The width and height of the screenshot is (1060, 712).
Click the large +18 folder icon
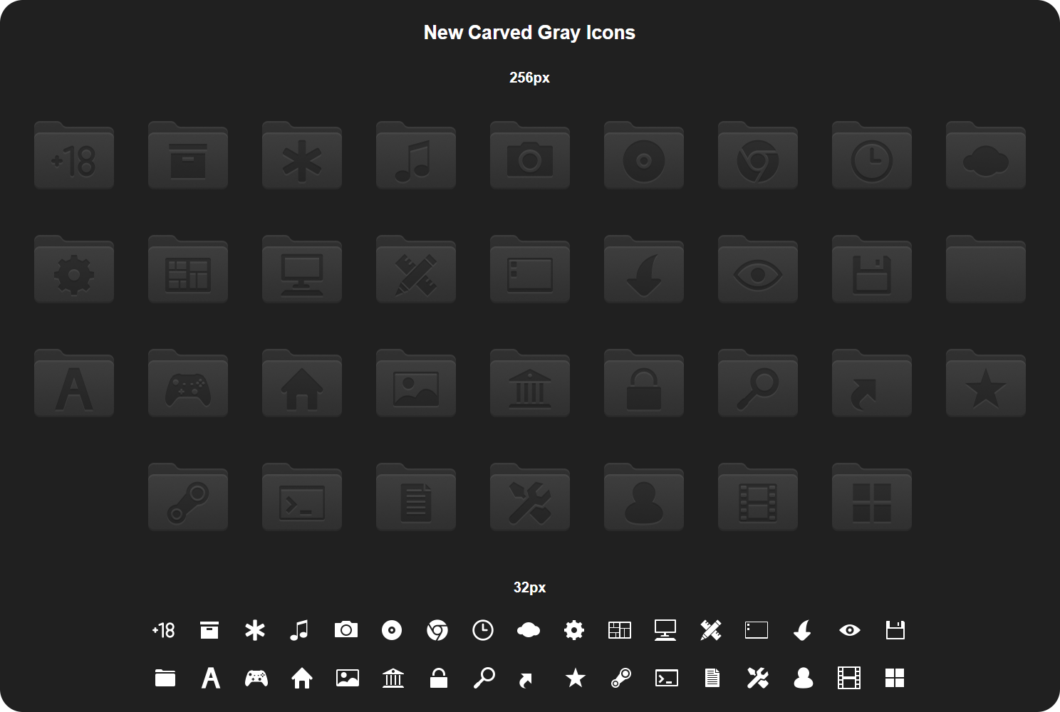click(x=74, y=155)
